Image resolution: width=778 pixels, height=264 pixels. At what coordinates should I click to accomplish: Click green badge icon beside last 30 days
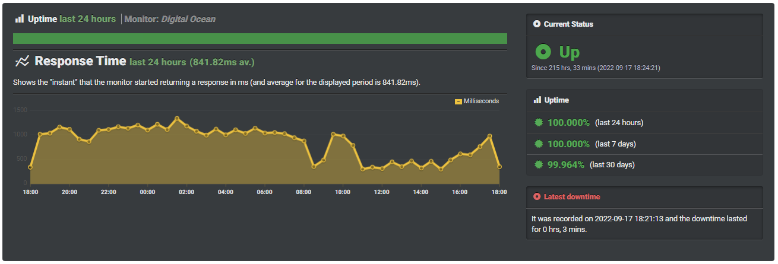click(x=539, y=164)
